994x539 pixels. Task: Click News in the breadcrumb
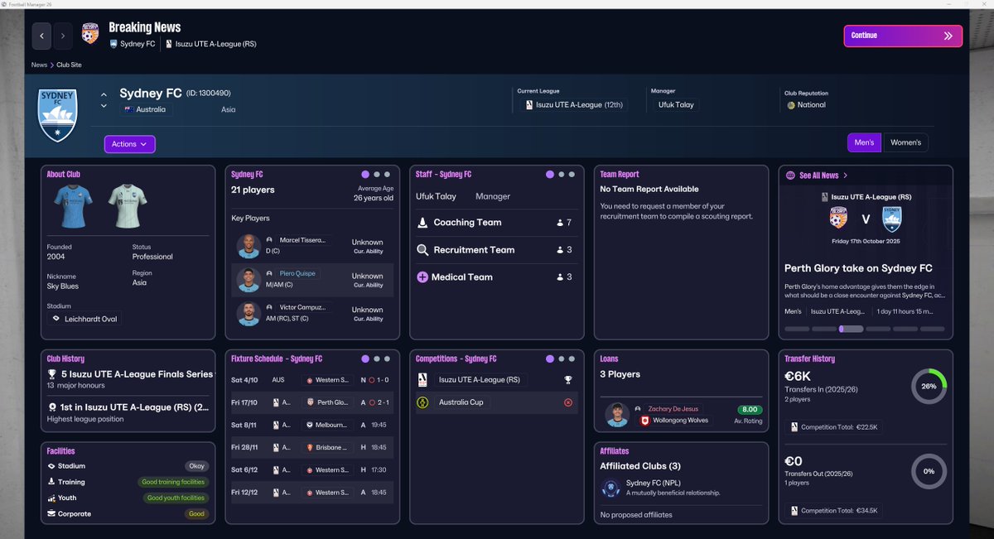tap(39, 65)
